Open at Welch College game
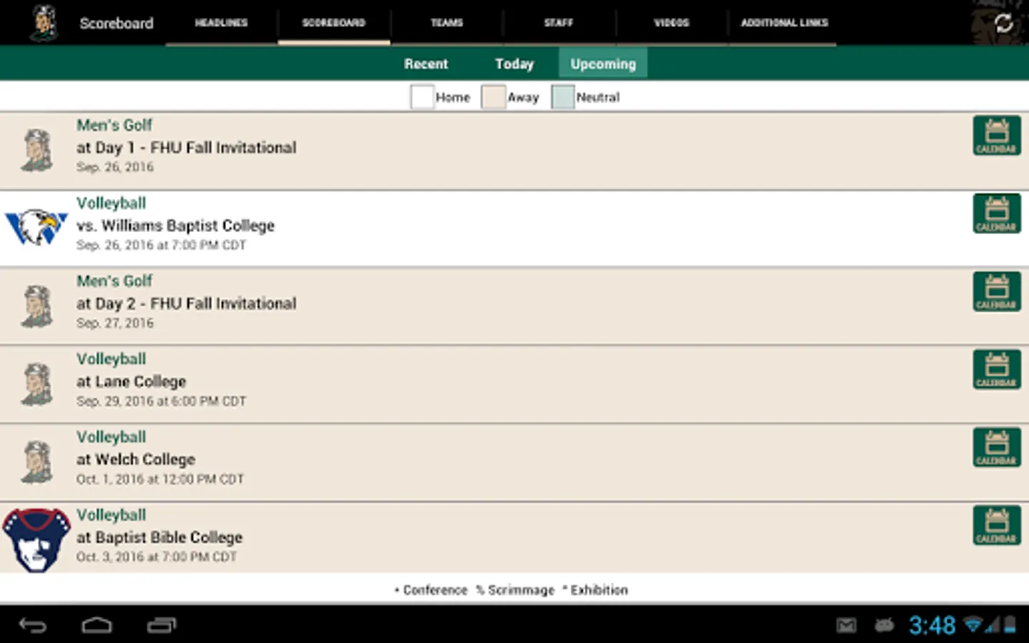Image resolution: width=1029 pixels, height=643 pixels. coord(514,462)
